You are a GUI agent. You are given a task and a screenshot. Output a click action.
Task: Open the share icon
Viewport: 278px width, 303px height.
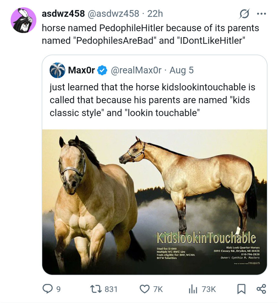tap(261, 289)
